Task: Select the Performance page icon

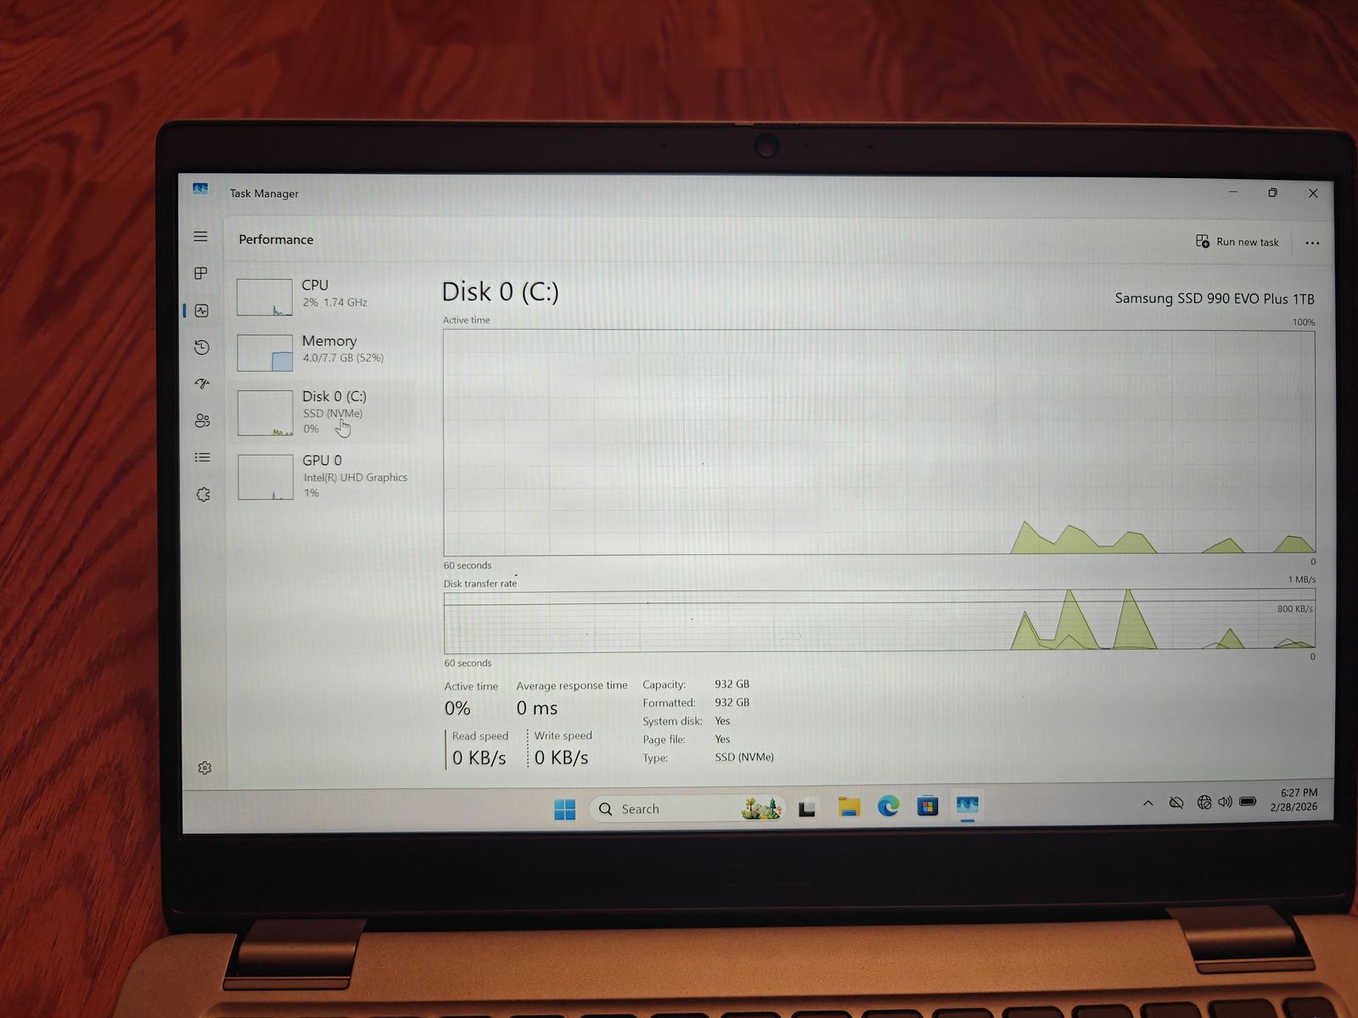Action: pos(201,310)
